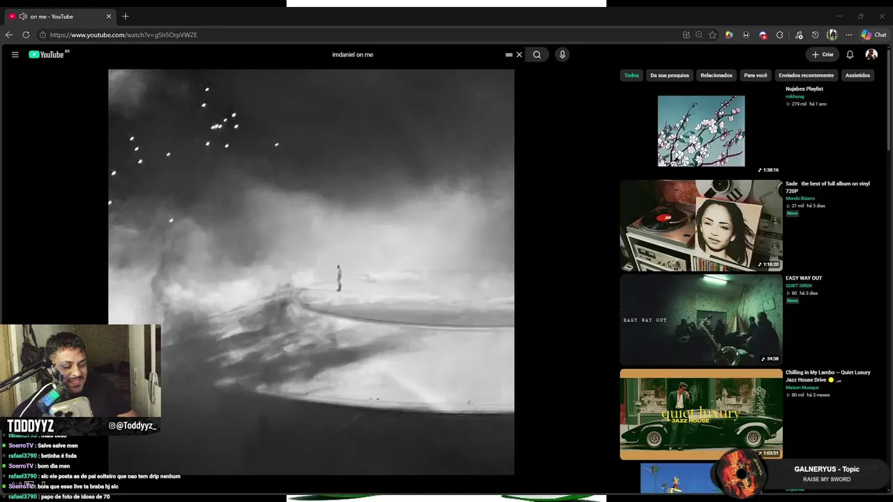Open the app available grid icon in address bar
Screen dimensions: 893x502
click(x=686, y=35)
